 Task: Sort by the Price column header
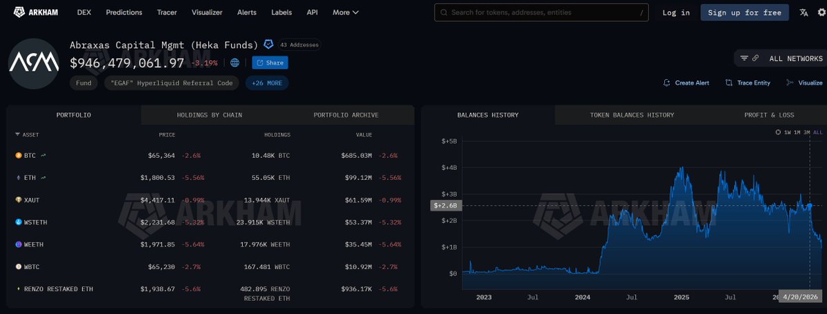pyautogui.click(x=167, y=135)
